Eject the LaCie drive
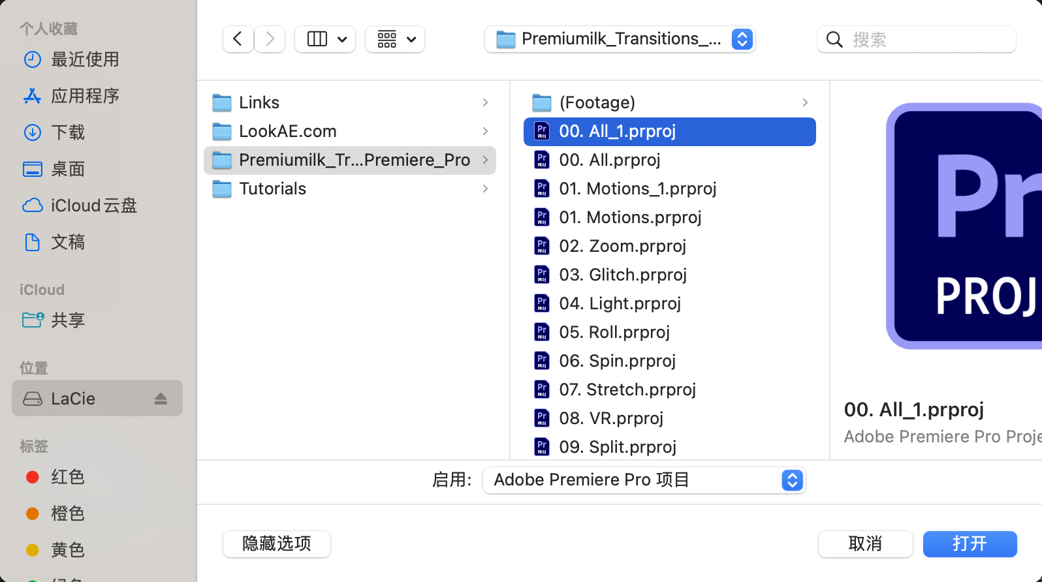Screen dimensions: 1042x582 tap(161, 399)
